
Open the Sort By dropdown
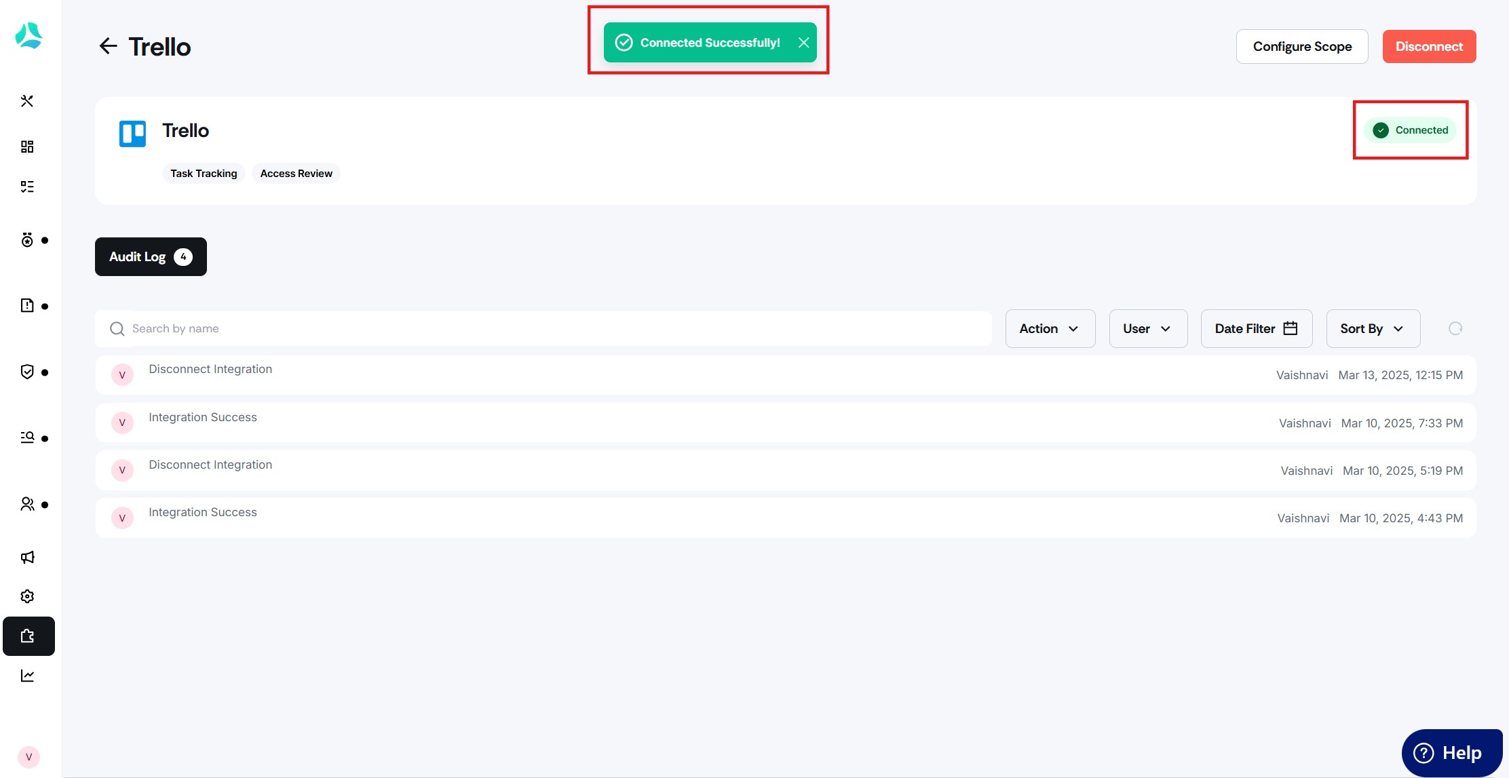1373,329
